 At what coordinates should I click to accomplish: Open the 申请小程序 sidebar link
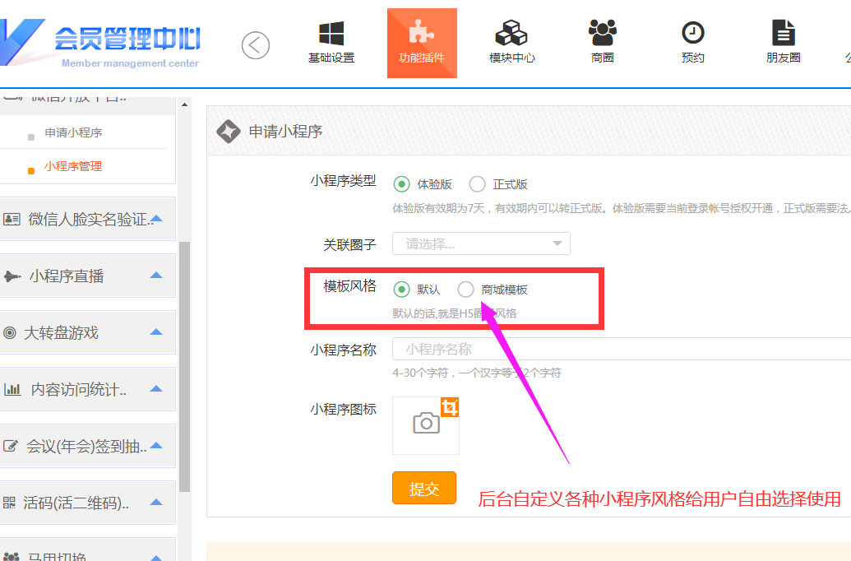coord(73,132)
